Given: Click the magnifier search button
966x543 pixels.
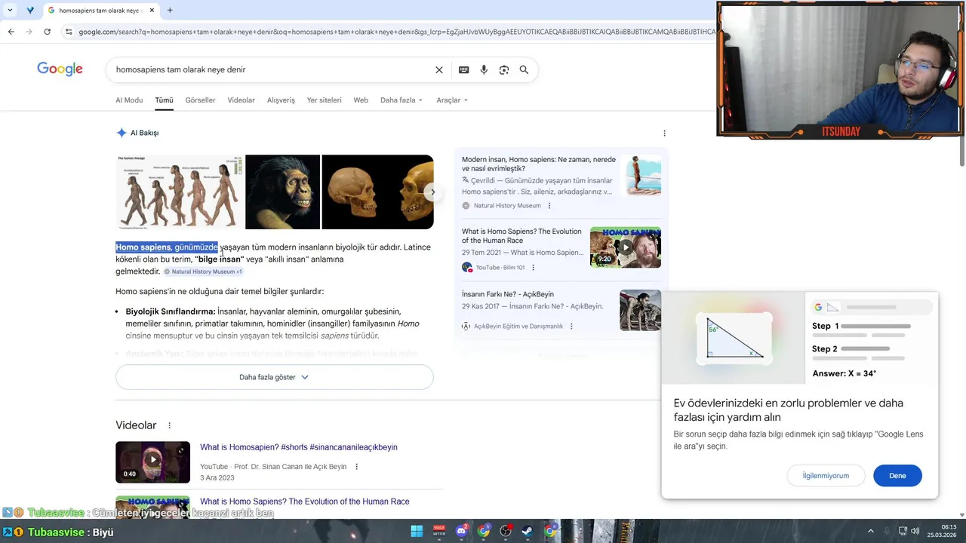Looking at the screenshot, I should point(524,70).
